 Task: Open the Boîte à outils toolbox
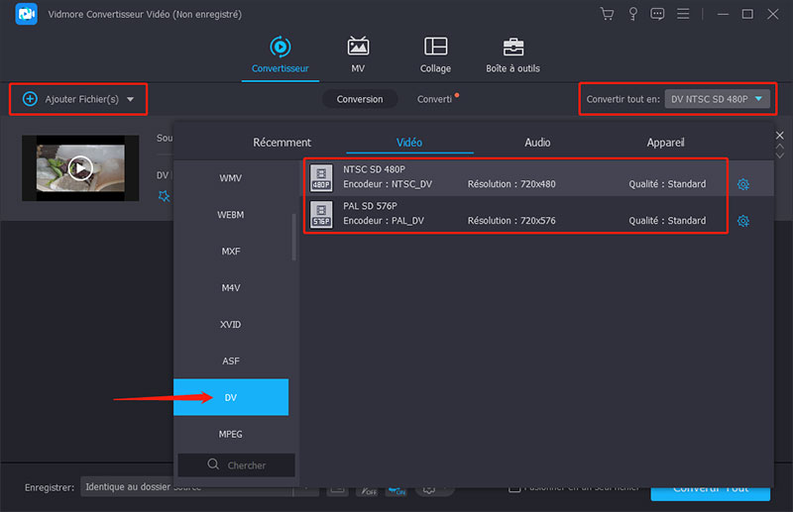[513, 55]
